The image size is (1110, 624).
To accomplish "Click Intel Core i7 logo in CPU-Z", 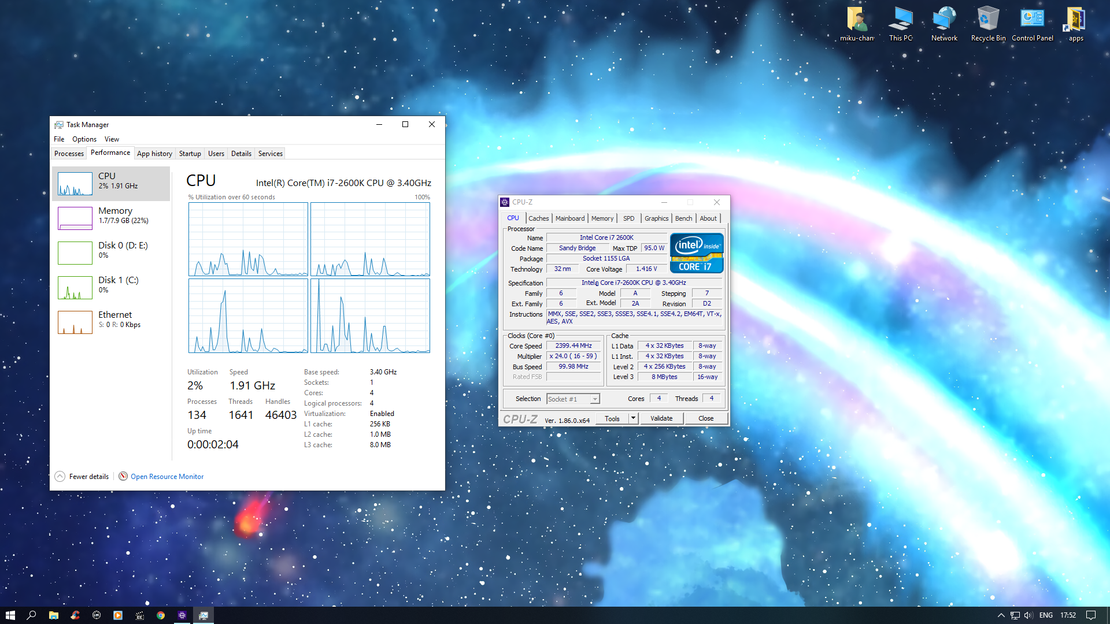I will point(697,253).
